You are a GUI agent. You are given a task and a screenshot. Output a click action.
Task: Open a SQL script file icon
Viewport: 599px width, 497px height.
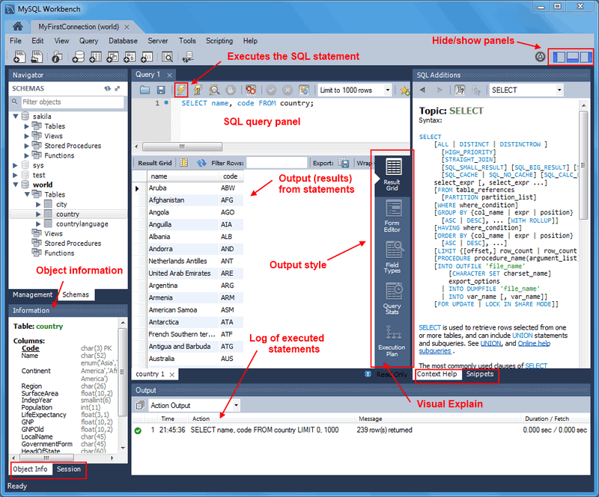[38, 57]
